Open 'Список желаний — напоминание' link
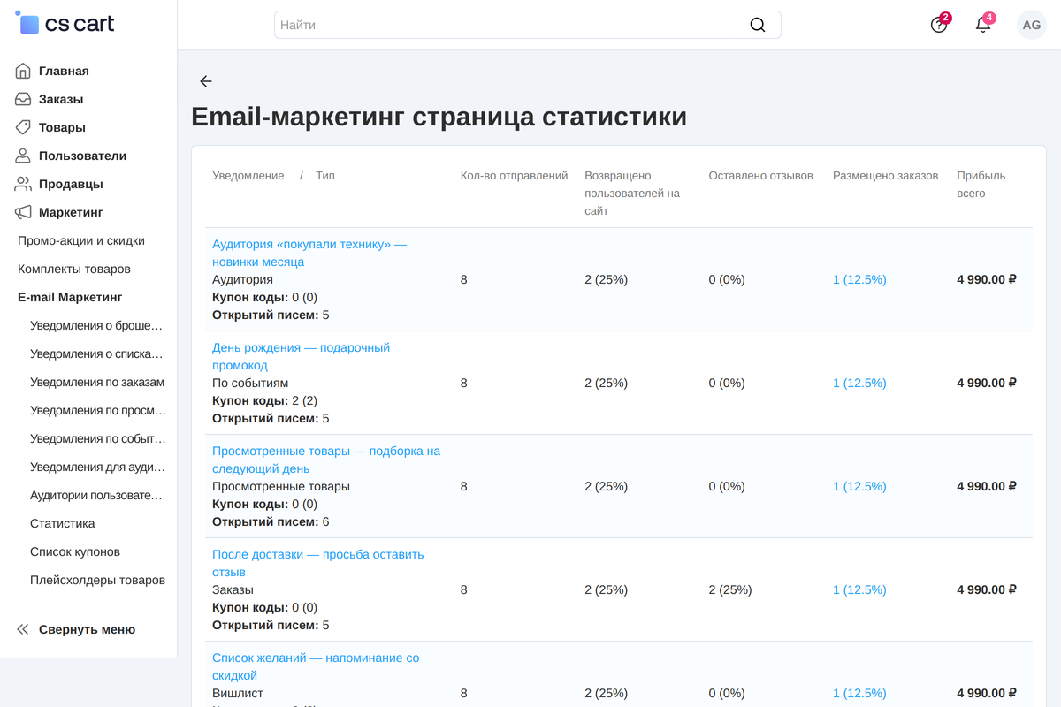This screenshot has width=1061, height=707. 316,666
